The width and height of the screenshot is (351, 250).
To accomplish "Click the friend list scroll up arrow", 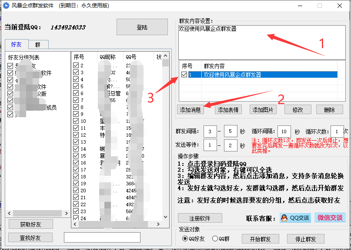I will pos(165,56).
